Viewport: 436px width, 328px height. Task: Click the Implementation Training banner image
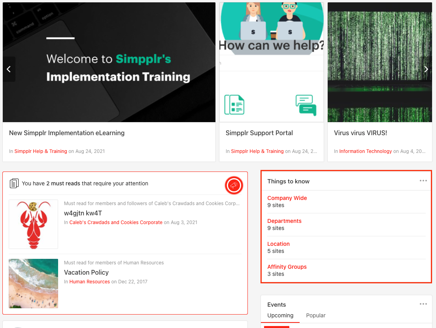pos(109,62)
